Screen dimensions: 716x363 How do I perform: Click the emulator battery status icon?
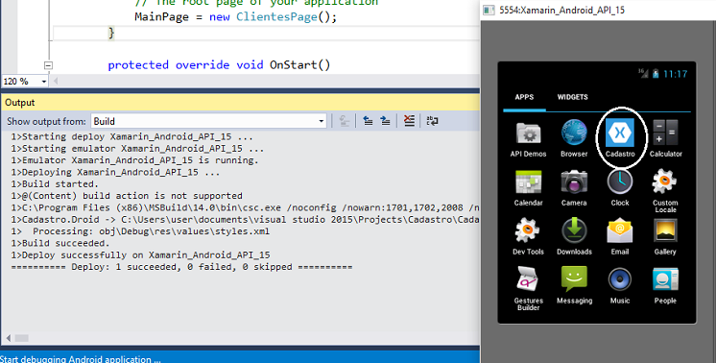pos(656,74)
